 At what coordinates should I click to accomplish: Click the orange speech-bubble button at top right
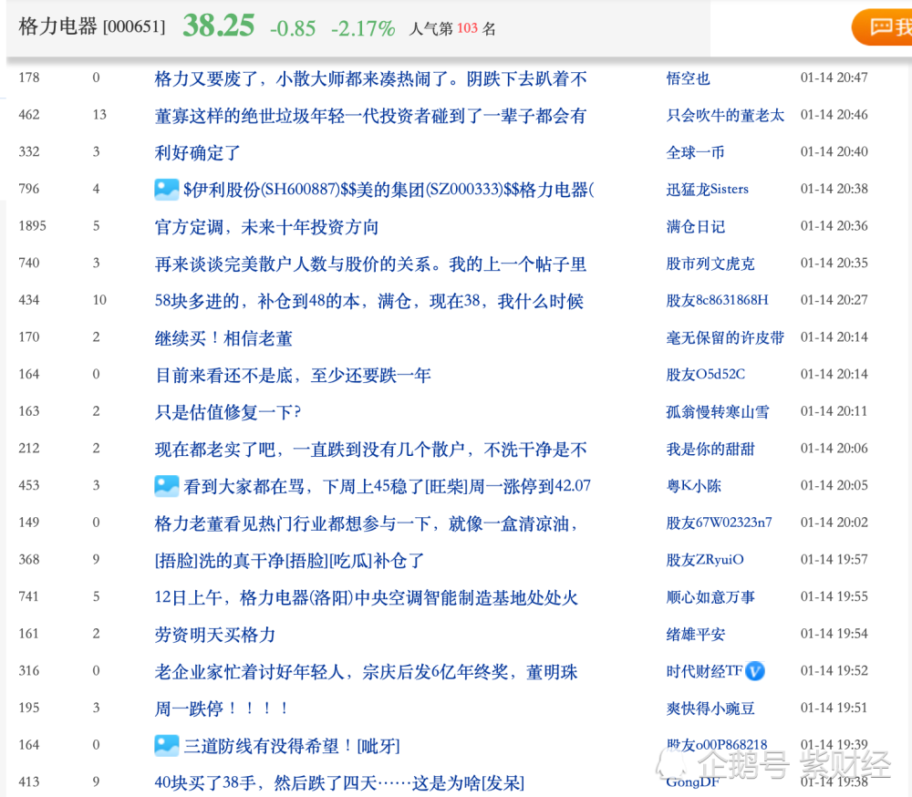882,27
